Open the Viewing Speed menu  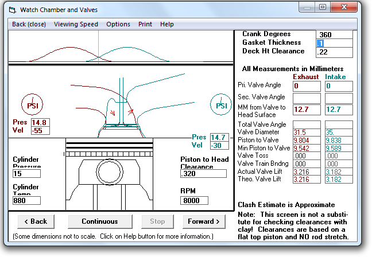pos(76,24)
